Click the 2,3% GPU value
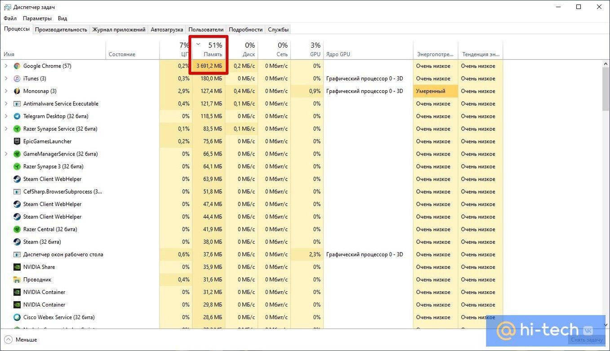This screenshot has width=610, height=351. (x=315, y=255)
